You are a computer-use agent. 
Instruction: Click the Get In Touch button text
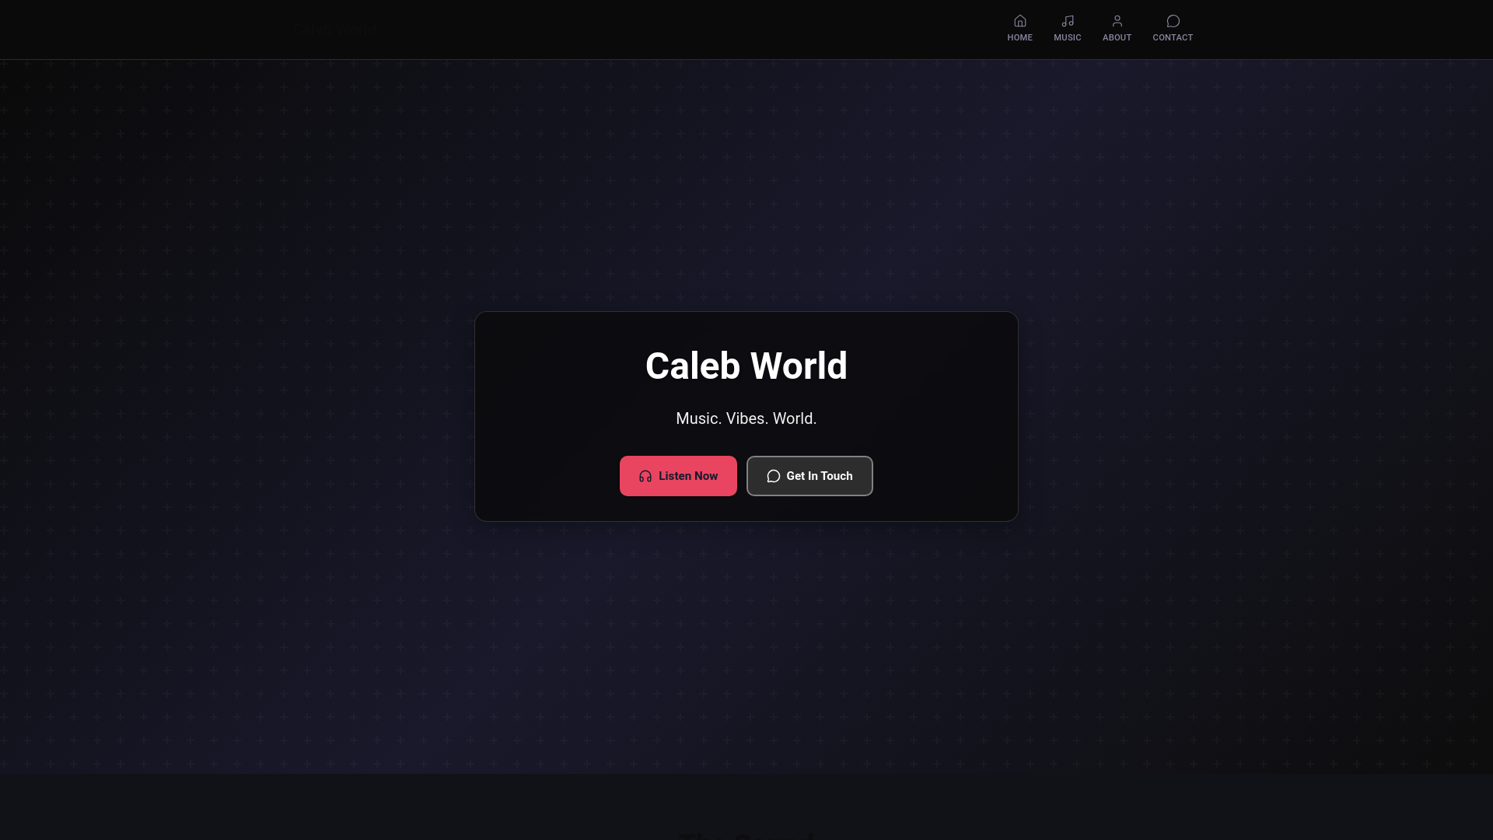coord(819,476)
